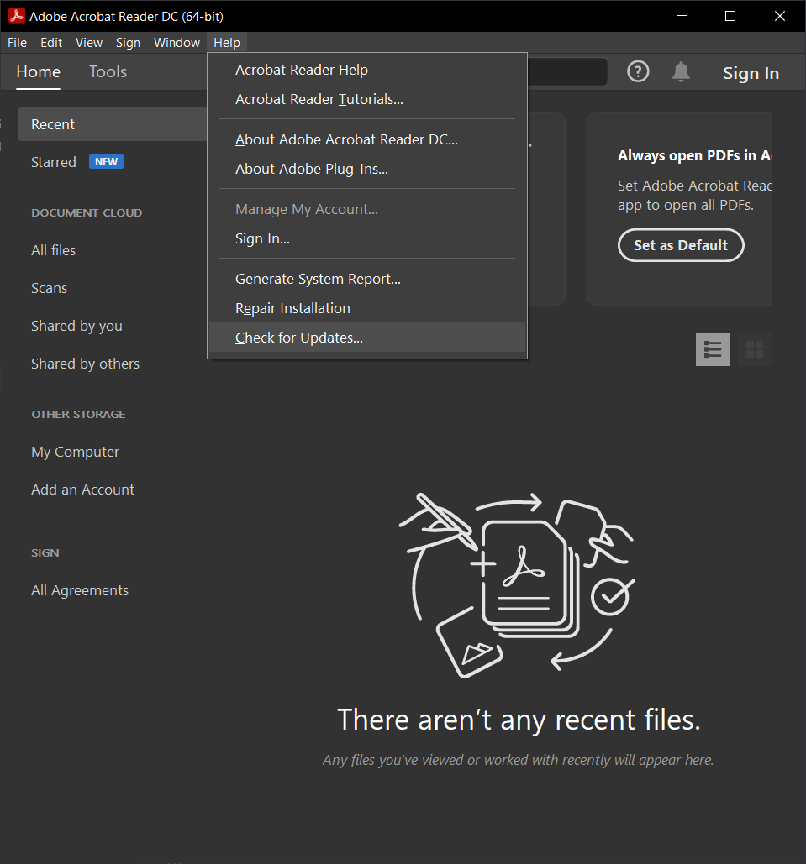Click Sign In at top right

[751, 72]
